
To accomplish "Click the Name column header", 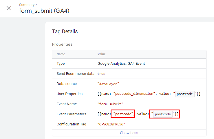I will tap(61, 54).
